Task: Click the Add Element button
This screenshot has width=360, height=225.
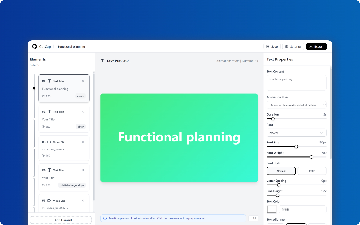Action: [60, 220]
